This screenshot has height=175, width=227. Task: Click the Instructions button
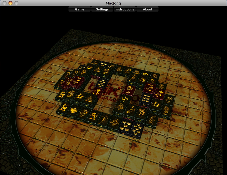click(125, 9)
